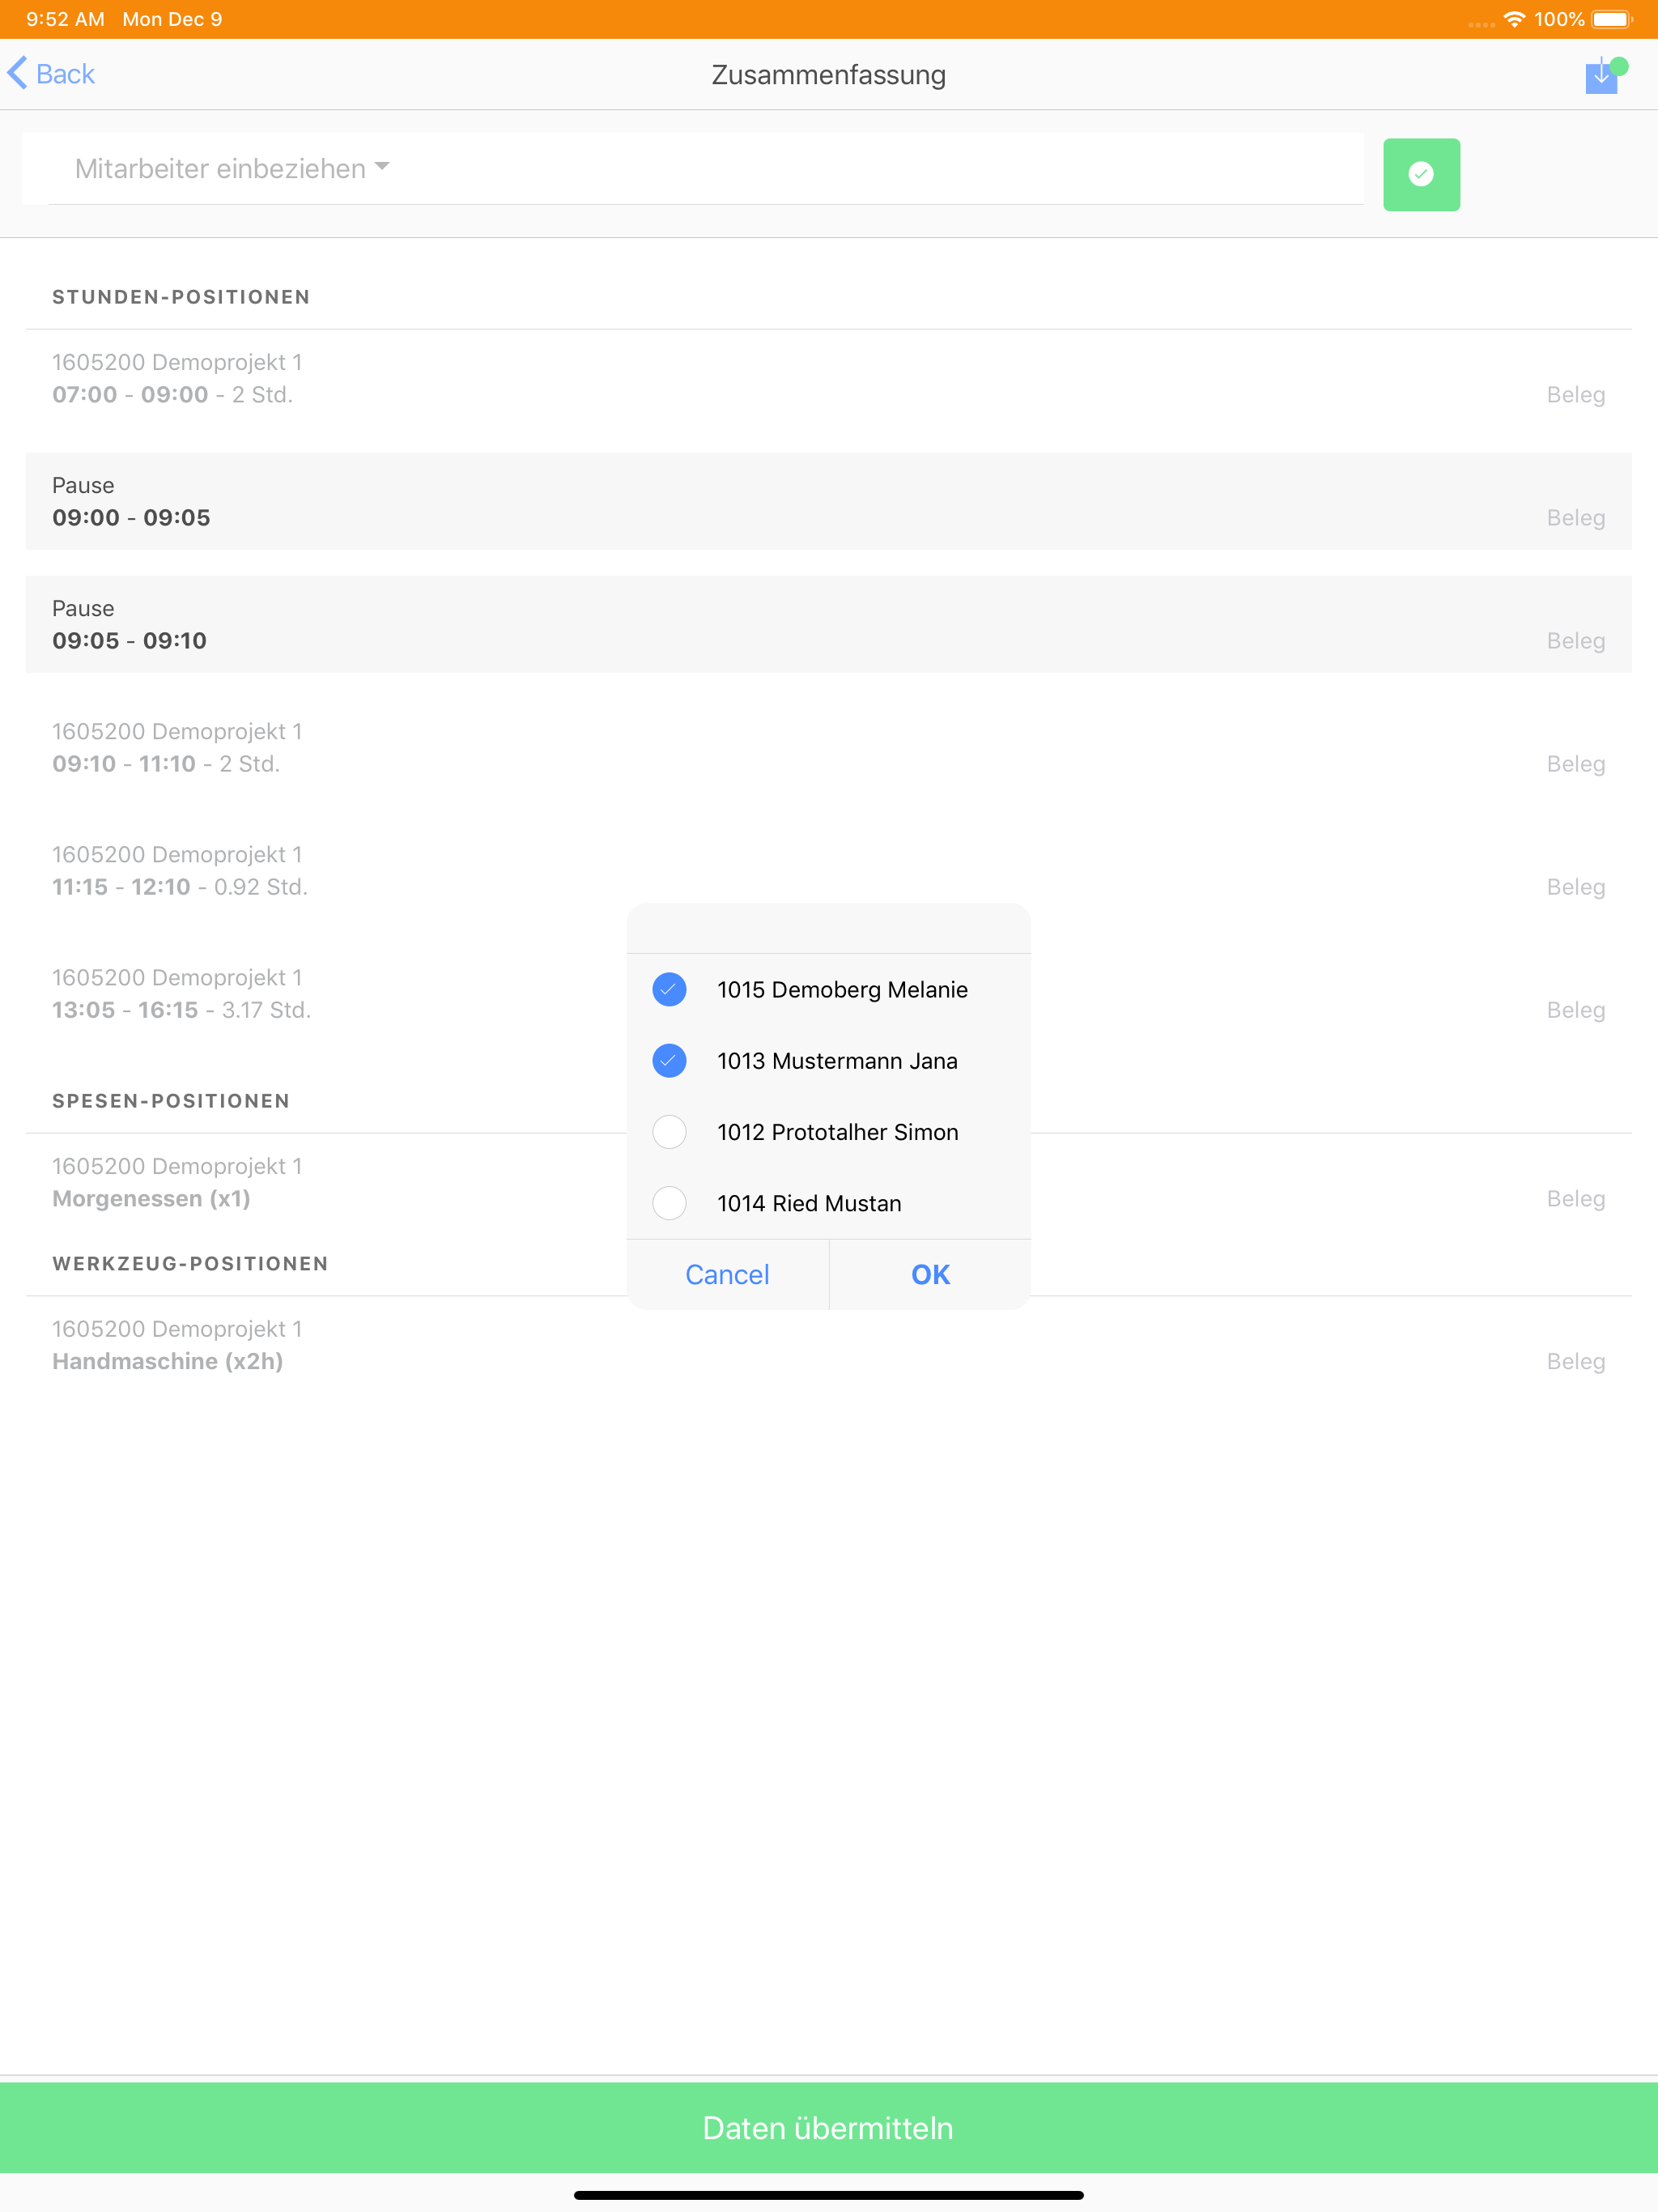Open Beleg for 07:00 - 09:00 entry
1658x2212 pixels.
[1575, 395]
